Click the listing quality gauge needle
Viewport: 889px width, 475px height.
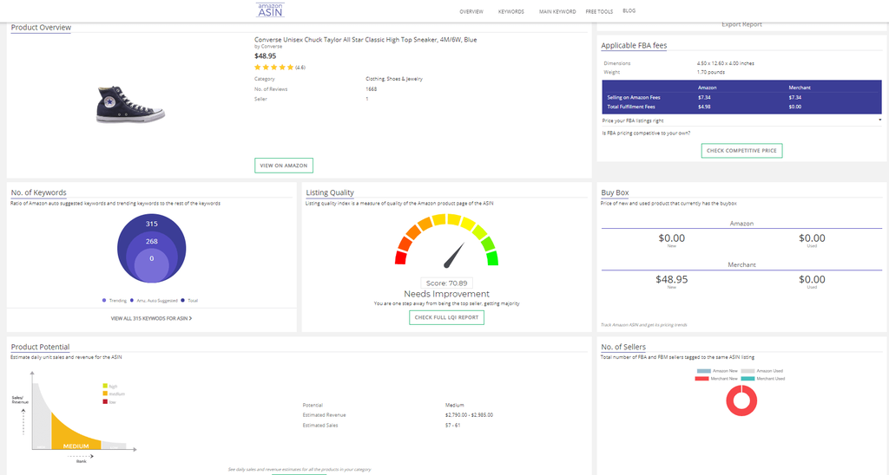click(453, 256)
